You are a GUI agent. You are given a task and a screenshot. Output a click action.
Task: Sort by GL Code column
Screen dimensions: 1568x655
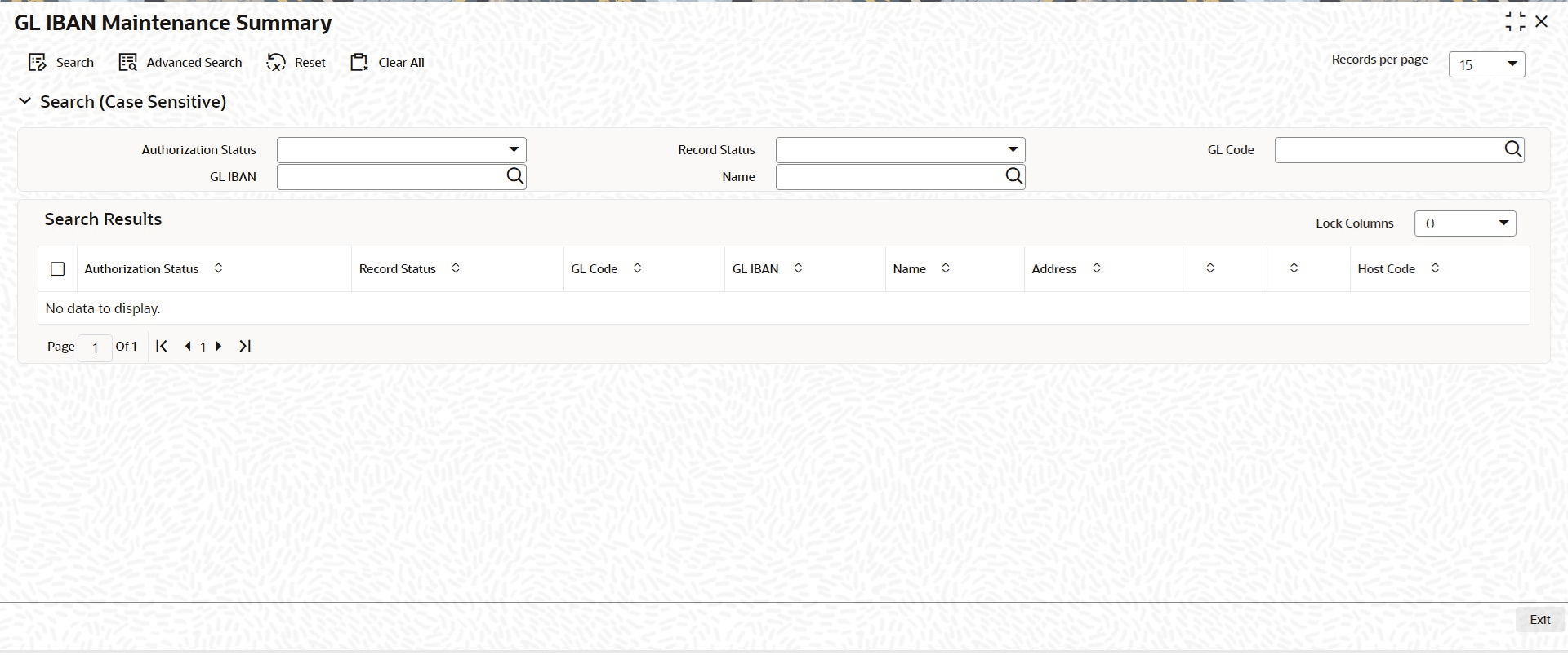coord(637,268)
